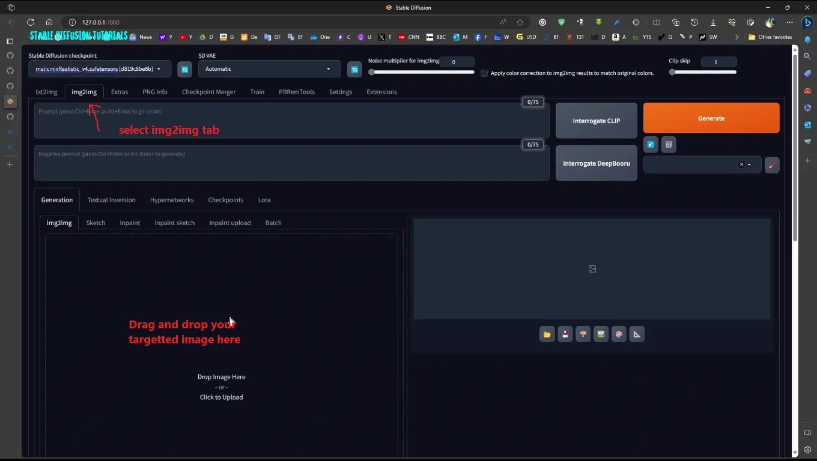Switch to Checkpoints tab

[226, 200]
